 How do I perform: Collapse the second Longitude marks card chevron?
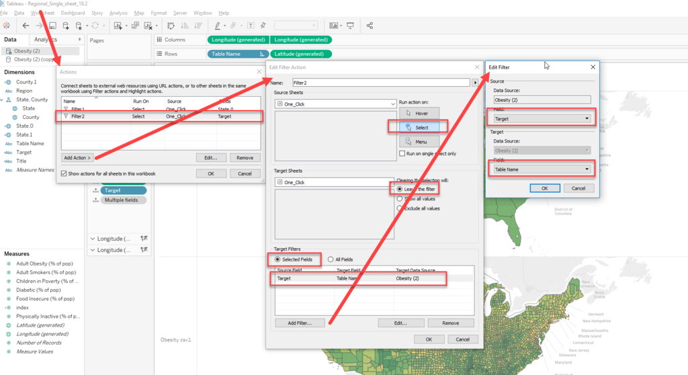click(93, 250)
